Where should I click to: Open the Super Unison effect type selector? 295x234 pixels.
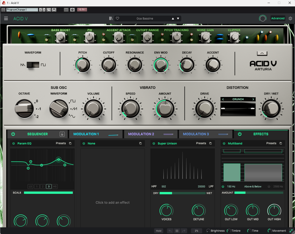(167, 144)
